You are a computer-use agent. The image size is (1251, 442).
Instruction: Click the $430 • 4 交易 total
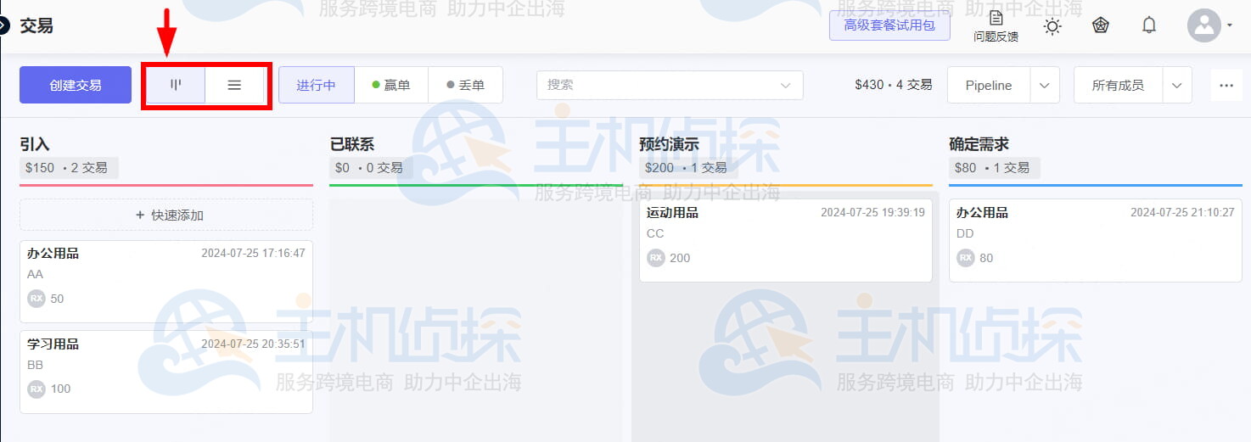pos(894,85)
